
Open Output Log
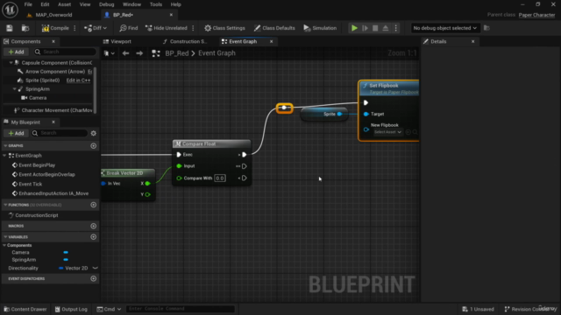click(x=71, y=309)
